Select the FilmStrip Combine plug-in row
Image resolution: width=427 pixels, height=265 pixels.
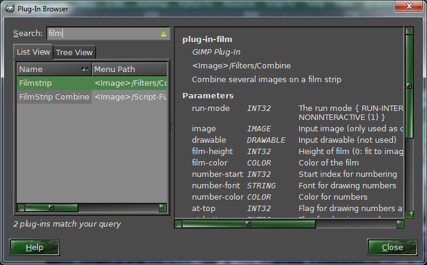[x=92, y=97]
